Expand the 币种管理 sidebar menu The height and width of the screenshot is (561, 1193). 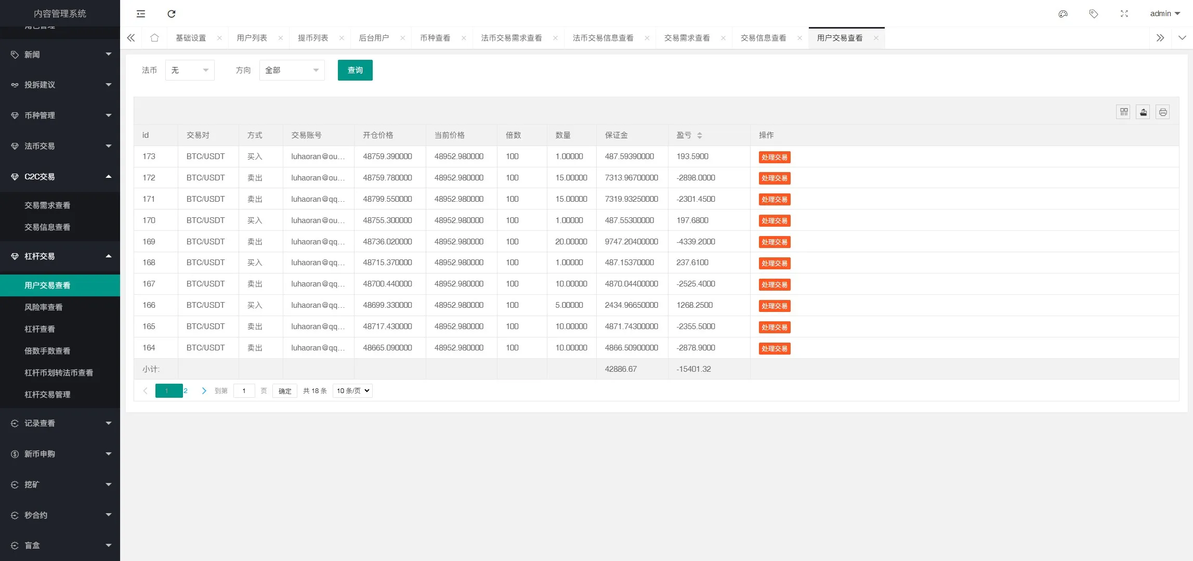click(60, 115)
